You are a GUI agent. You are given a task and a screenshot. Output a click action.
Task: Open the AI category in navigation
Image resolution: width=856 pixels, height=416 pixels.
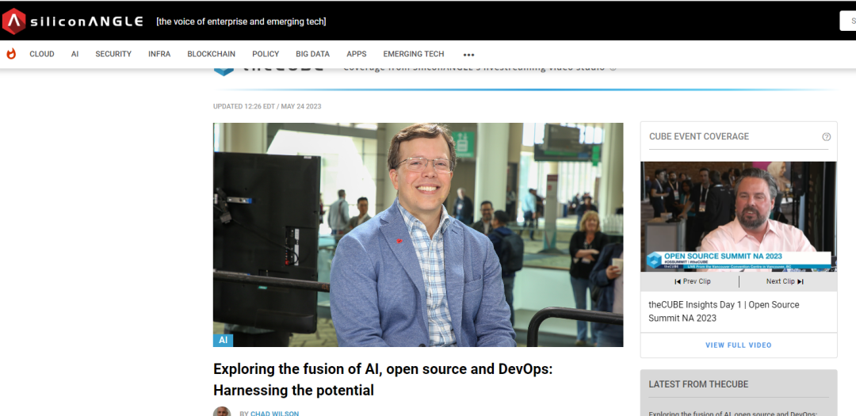click(x=75, y=54)
